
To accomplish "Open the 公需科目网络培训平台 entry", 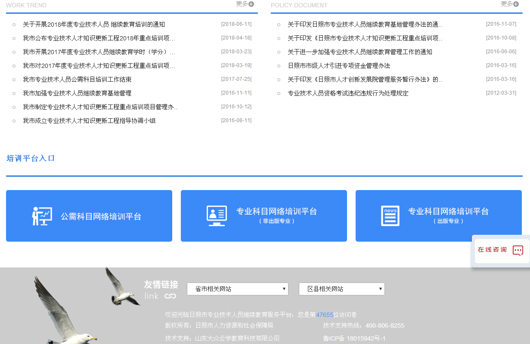I will pos(101,216).
